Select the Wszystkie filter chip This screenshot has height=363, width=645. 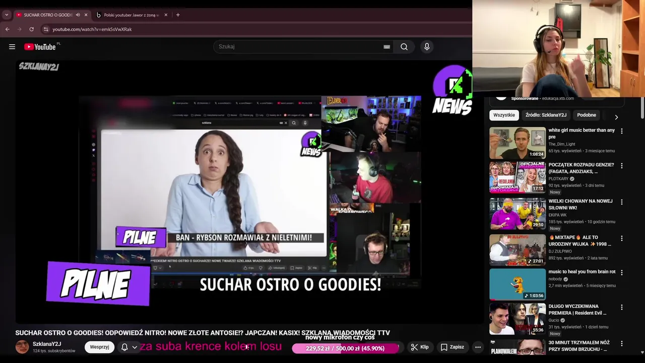click(x=504, y=115)
